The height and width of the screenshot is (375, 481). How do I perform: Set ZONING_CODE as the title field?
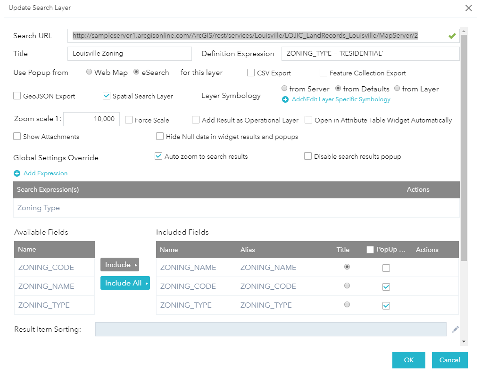[347, 286]
